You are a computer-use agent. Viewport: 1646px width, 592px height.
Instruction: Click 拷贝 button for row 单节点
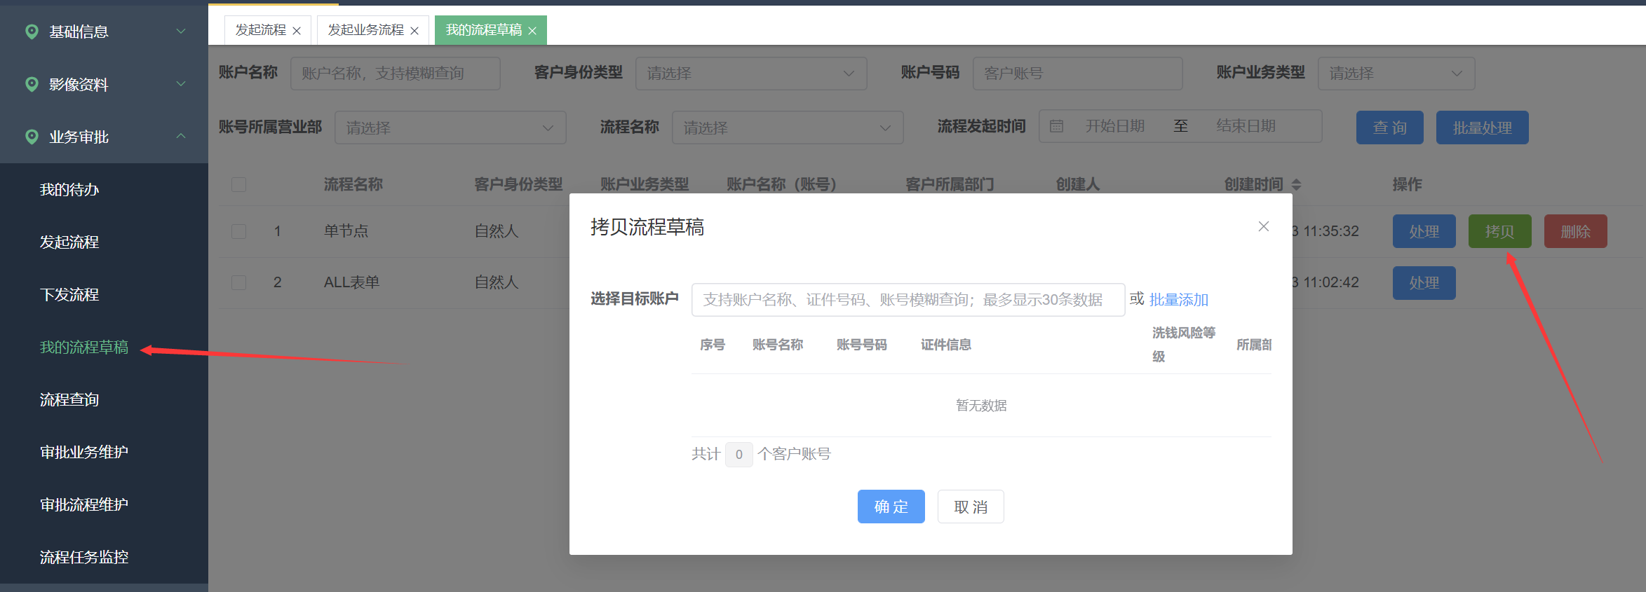pos(1499,231)
